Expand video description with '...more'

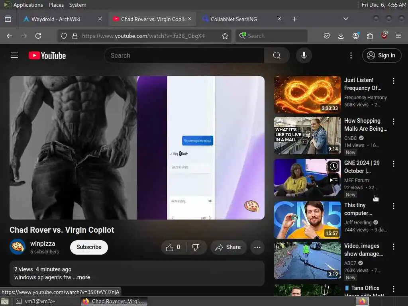pos(81,277)
